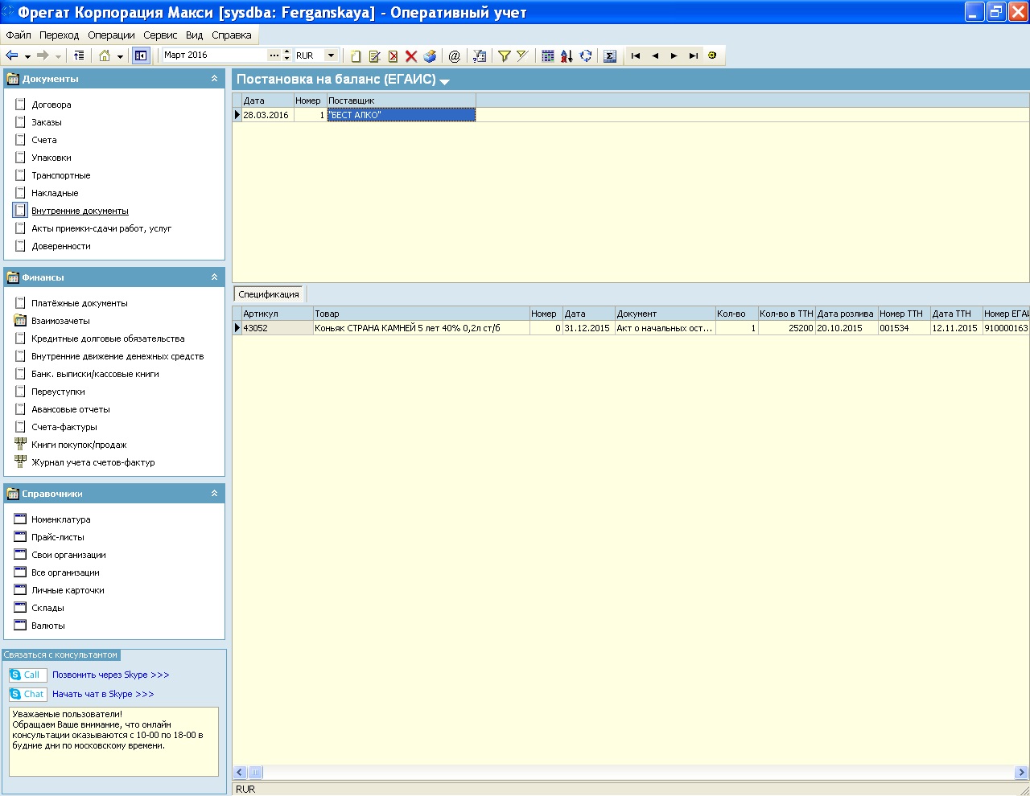Click the clear filter icon
Image resolution: width=1030 pixels, height=796 pixels.
coord(522,55)
